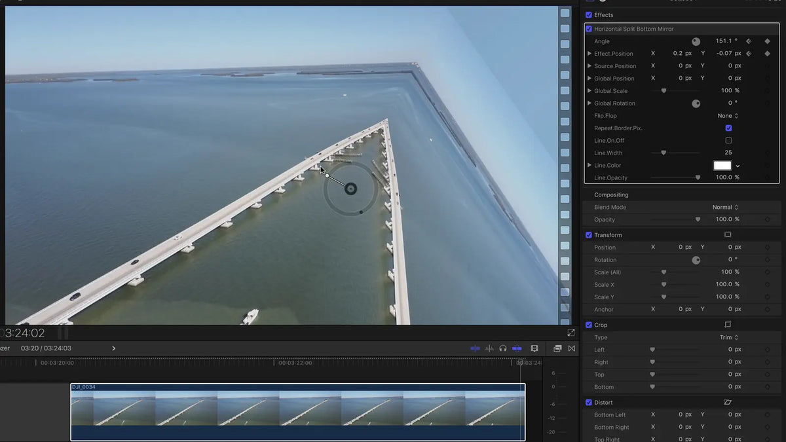786x442 pixels.
Task: Add keyframe for Crop Left
Action: tap(767, 350)
